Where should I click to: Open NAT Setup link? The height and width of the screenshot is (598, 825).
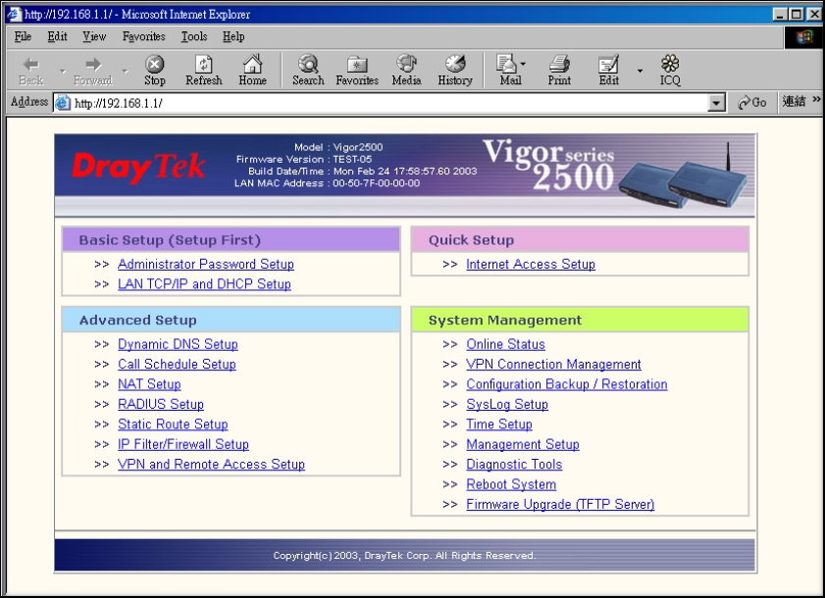tap(149, 384)
